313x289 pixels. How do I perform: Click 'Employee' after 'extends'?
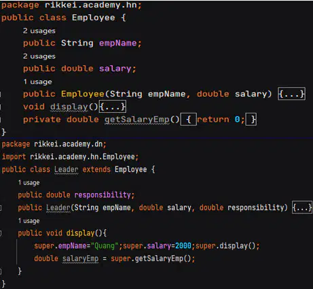tap(130, 169)
